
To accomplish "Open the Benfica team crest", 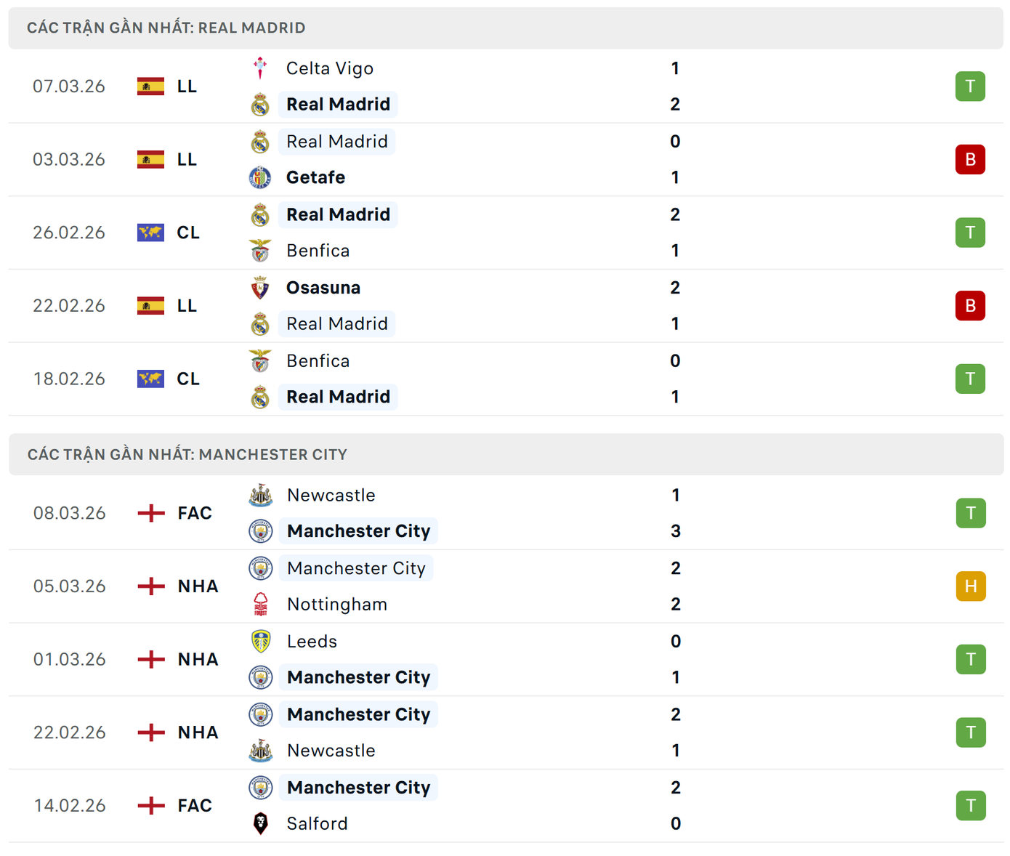I will [x=260, y=250].
